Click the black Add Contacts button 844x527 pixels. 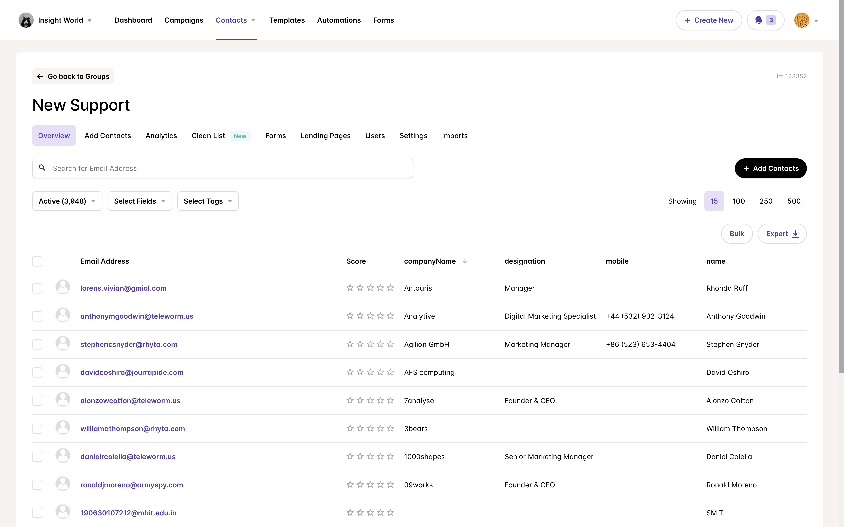pos(771,168)
